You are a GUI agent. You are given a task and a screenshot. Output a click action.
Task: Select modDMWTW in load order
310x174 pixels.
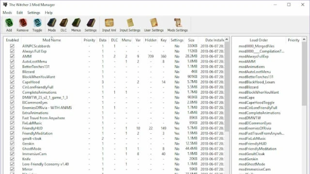(x=249, y=118)
